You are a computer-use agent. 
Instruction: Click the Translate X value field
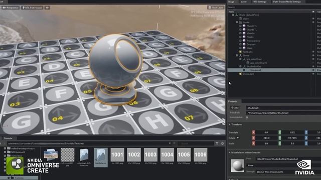[266, 132]
